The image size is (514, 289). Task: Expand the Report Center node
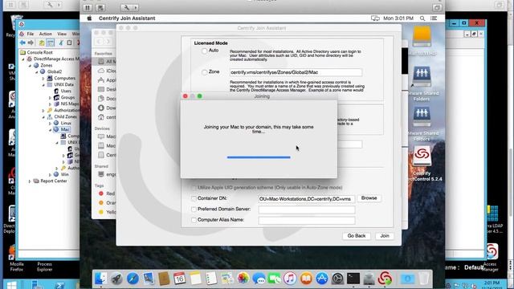coord(30,181)
